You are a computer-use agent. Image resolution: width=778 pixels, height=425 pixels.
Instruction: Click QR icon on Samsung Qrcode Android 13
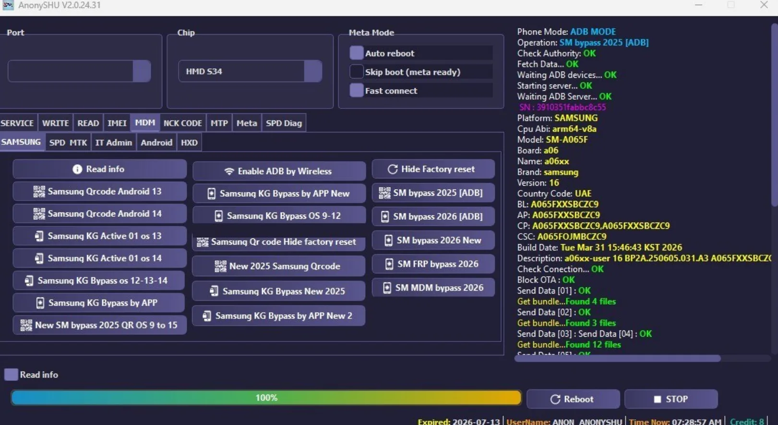[39, 191]
